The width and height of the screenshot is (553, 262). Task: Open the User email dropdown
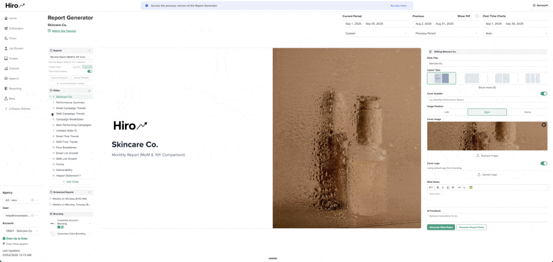pyautogui.click(x=21, y=215)
